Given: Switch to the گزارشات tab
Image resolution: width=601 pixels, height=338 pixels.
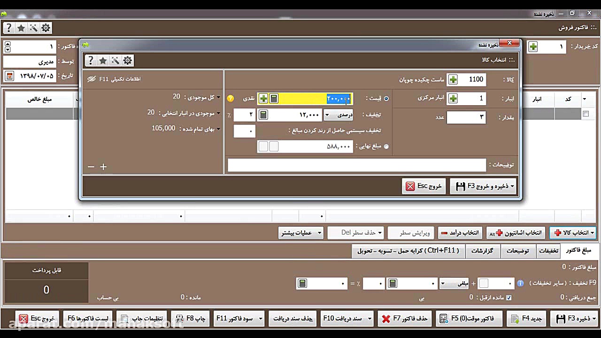Looking at the screenshot, I should (x=483, y=251).
